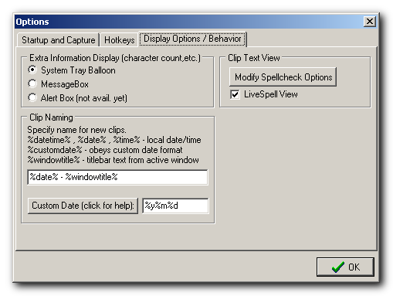
Task: Click the clip name field containing %date% - %windowtitle%
Action: pyautogui.click(x=117, y=177)
